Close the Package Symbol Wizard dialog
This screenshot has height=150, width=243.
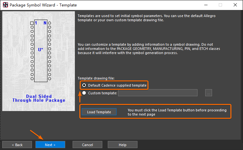point(235,5)
